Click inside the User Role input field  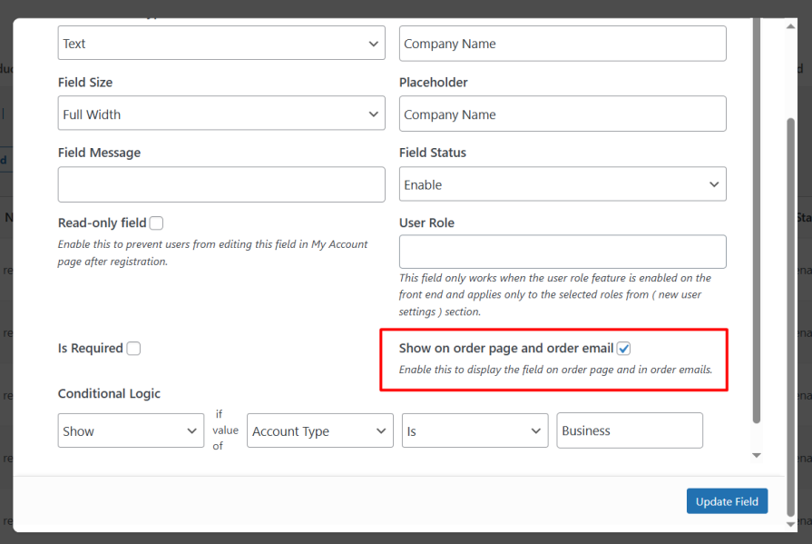click(x=562, y=252)
